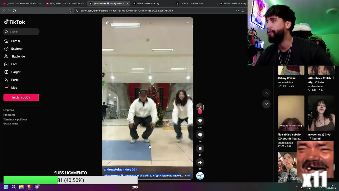The image size is (339, 191).
Task: Open site information icon in address bar
Action: point(77,11)
